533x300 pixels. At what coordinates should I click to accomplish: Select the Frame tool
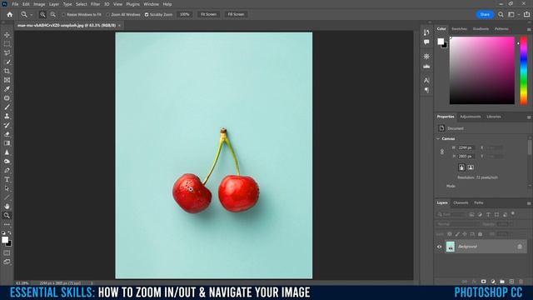tap(7, 80)
